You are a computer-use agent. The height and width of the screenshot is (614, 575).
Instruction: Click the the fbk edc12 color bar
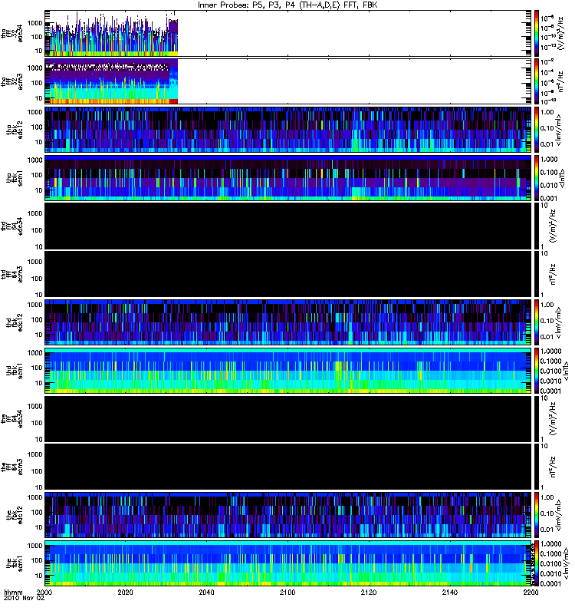coord(537,515)
